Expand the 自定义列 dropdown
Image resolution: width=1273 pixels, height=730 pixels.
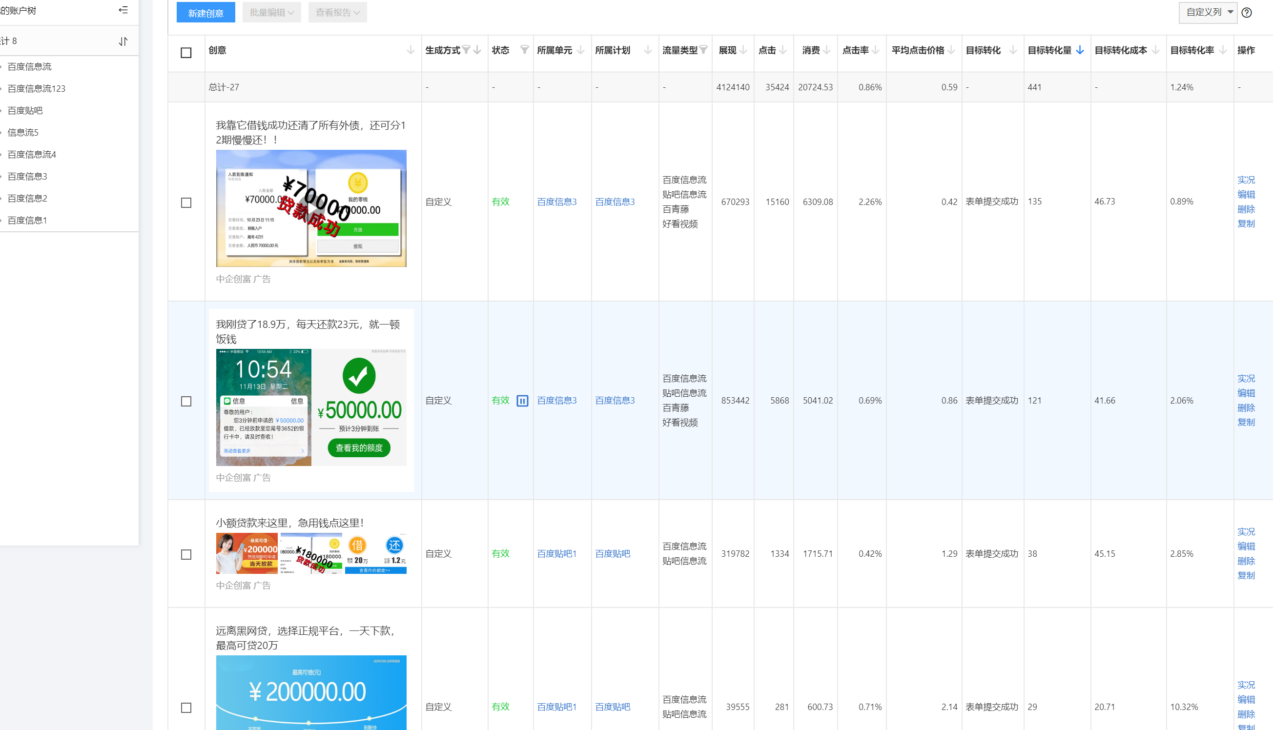click(x=1208, y=13)
